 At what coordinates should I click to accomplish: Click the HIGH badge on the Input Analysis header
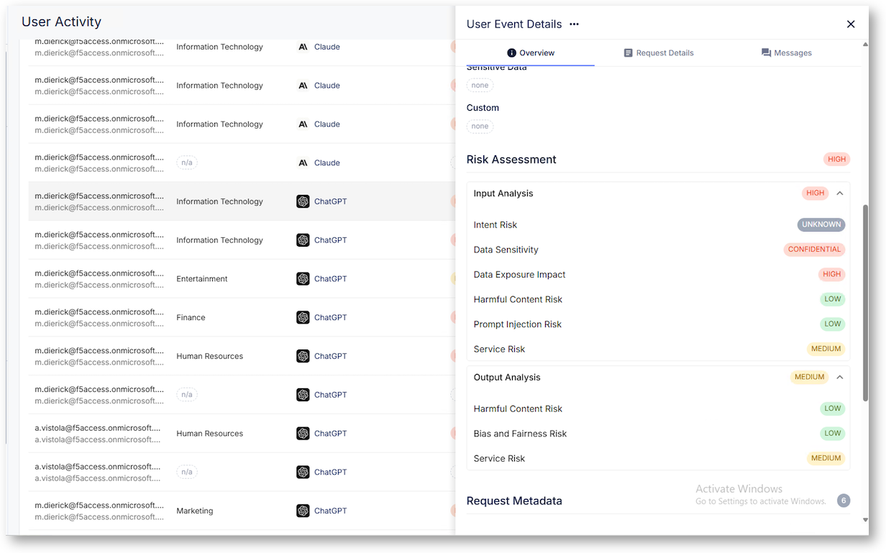coord(816,193)
